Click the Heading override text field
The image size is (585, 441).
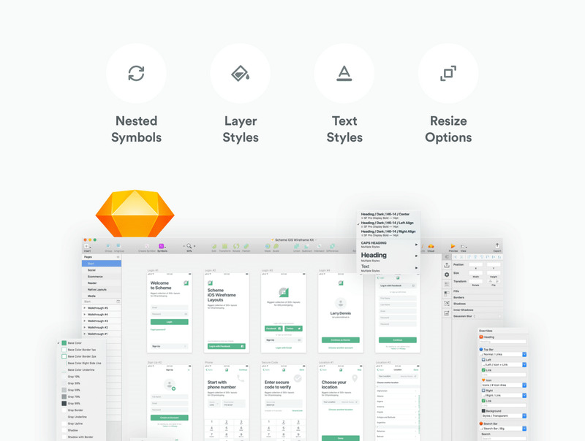503,342
